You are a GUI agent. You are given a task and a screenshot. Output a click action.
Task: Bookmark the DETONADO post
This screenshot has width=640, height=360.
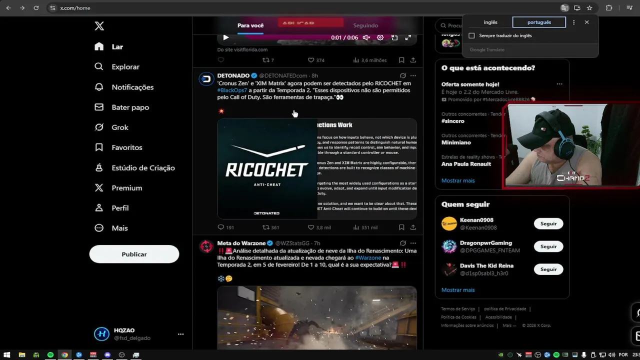[401, 227]
